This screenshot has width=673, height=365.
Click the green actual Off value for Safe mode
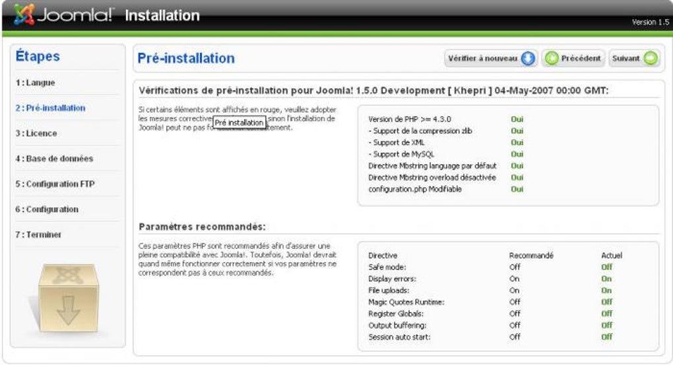point(607,267)
